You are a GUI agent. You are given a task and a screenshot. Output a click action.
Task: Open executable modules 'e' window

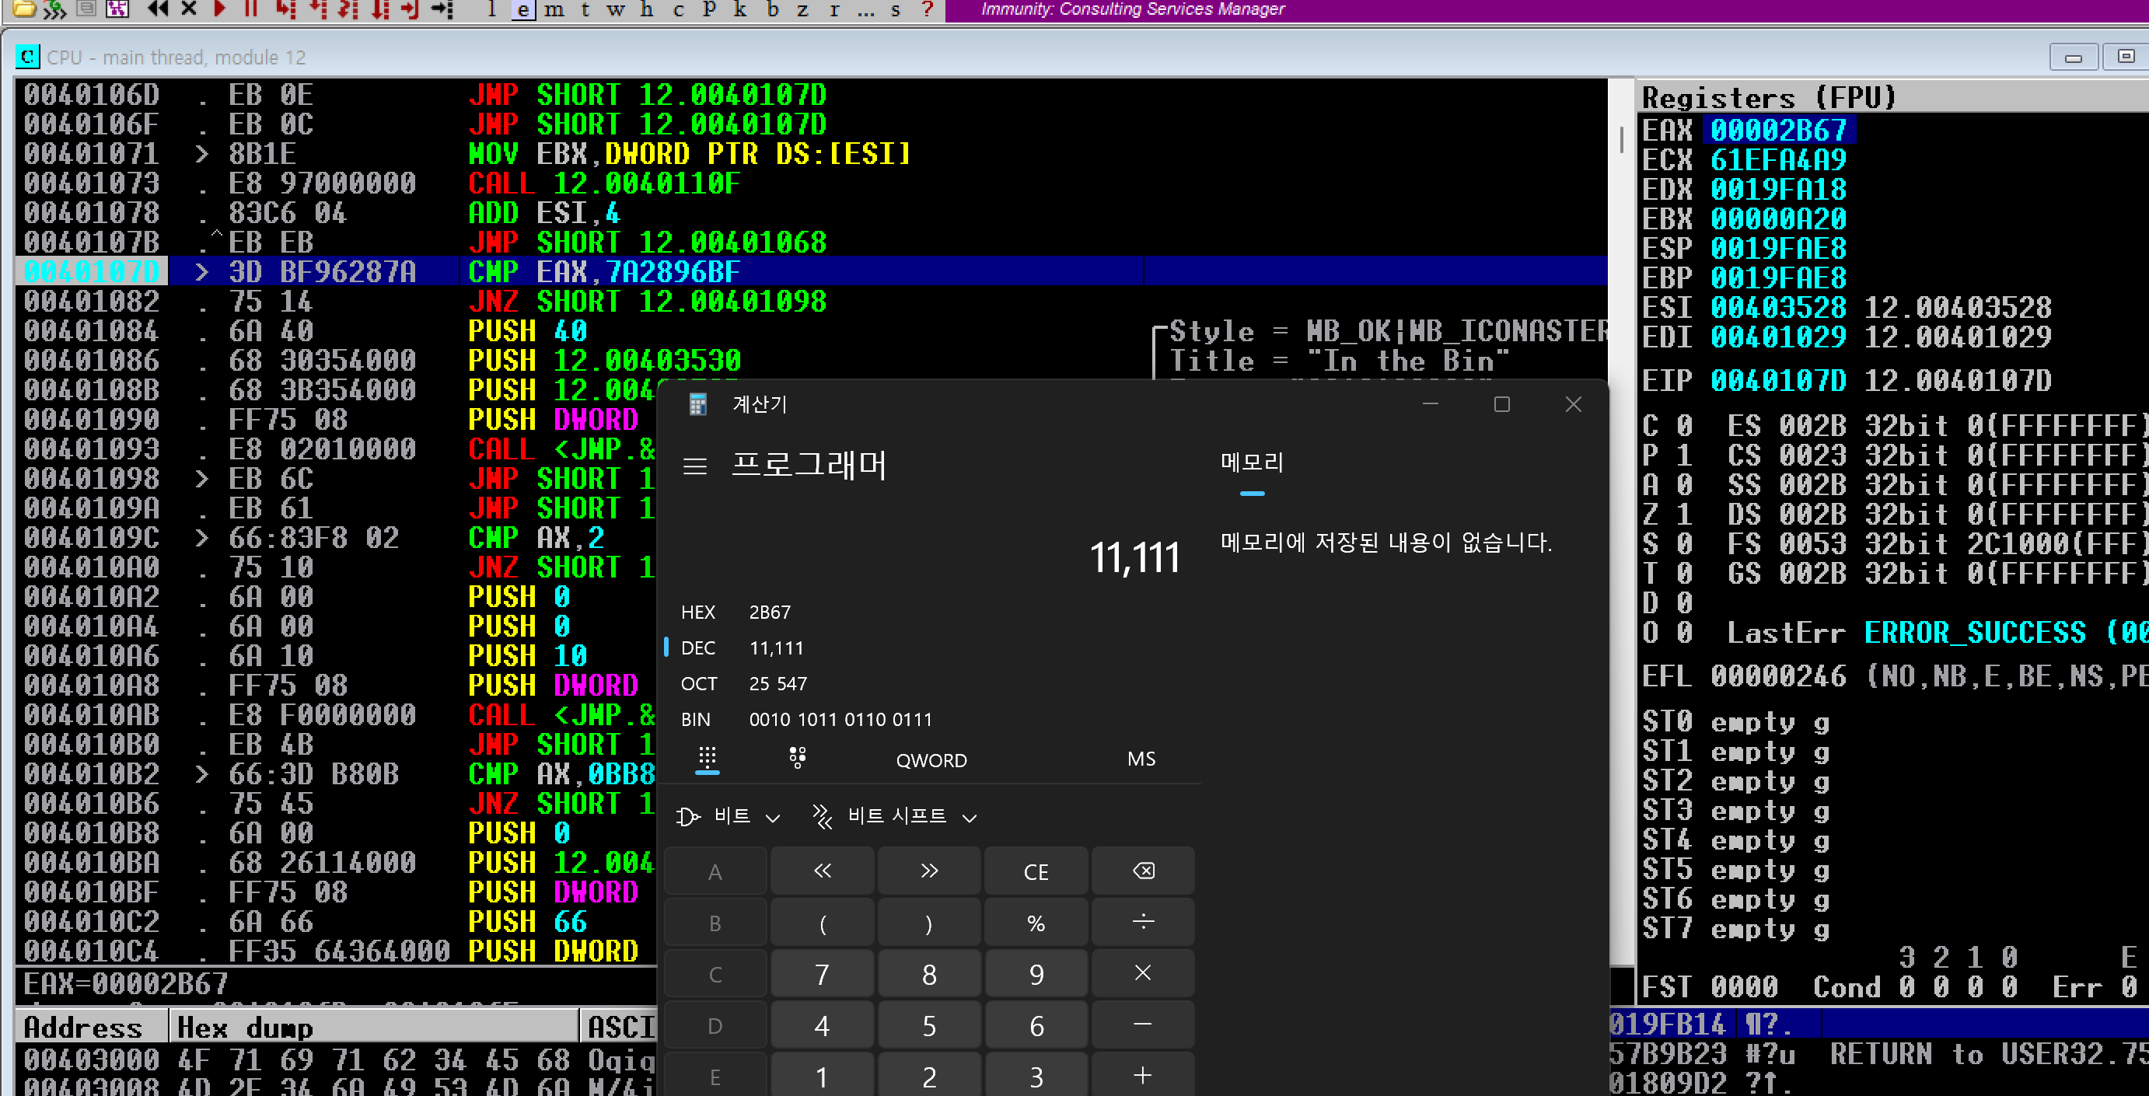click(523, 9)
